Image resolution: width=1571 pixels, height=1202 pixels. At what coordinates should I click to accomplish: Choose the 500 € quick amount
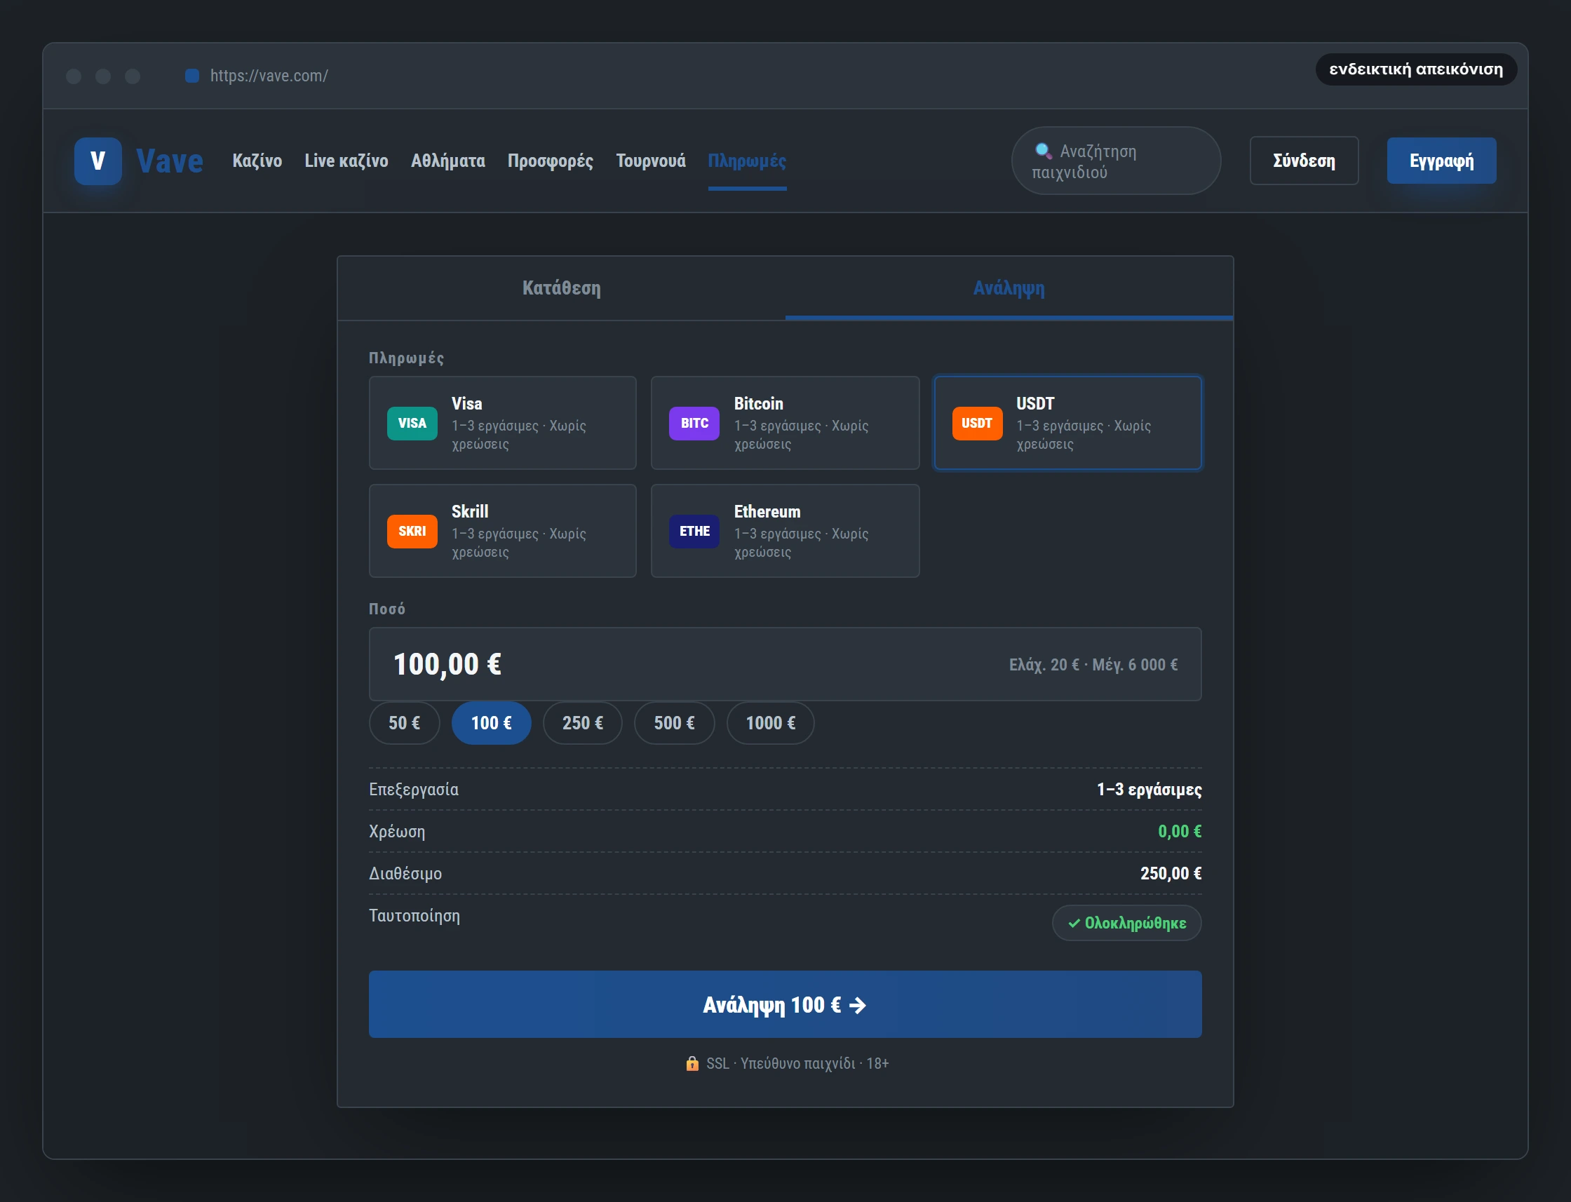674,722
